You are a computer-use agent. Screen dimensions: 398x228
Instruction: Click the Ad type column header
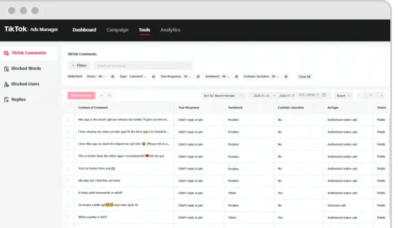pyautogui.click(x=333, y=108)
